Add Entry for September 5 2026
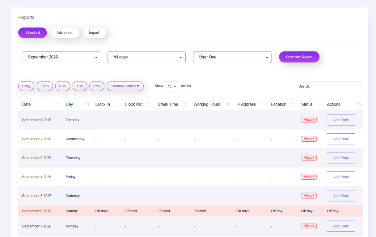Screen dimensions: 376x237 coord(341,196)
